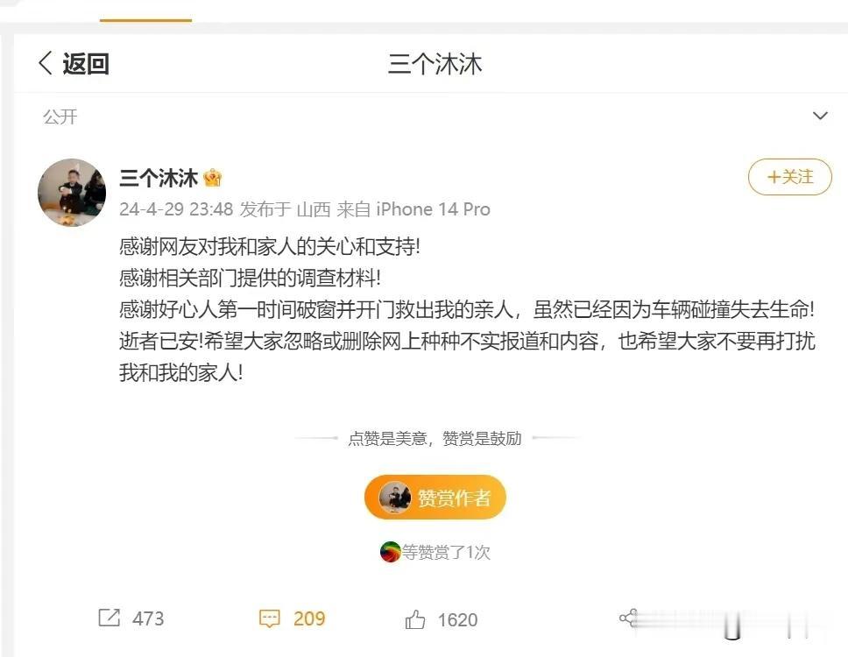This screenshot has height=657, width=848.
Task: Open the 209 comments tab
Action: coord(309,618)
